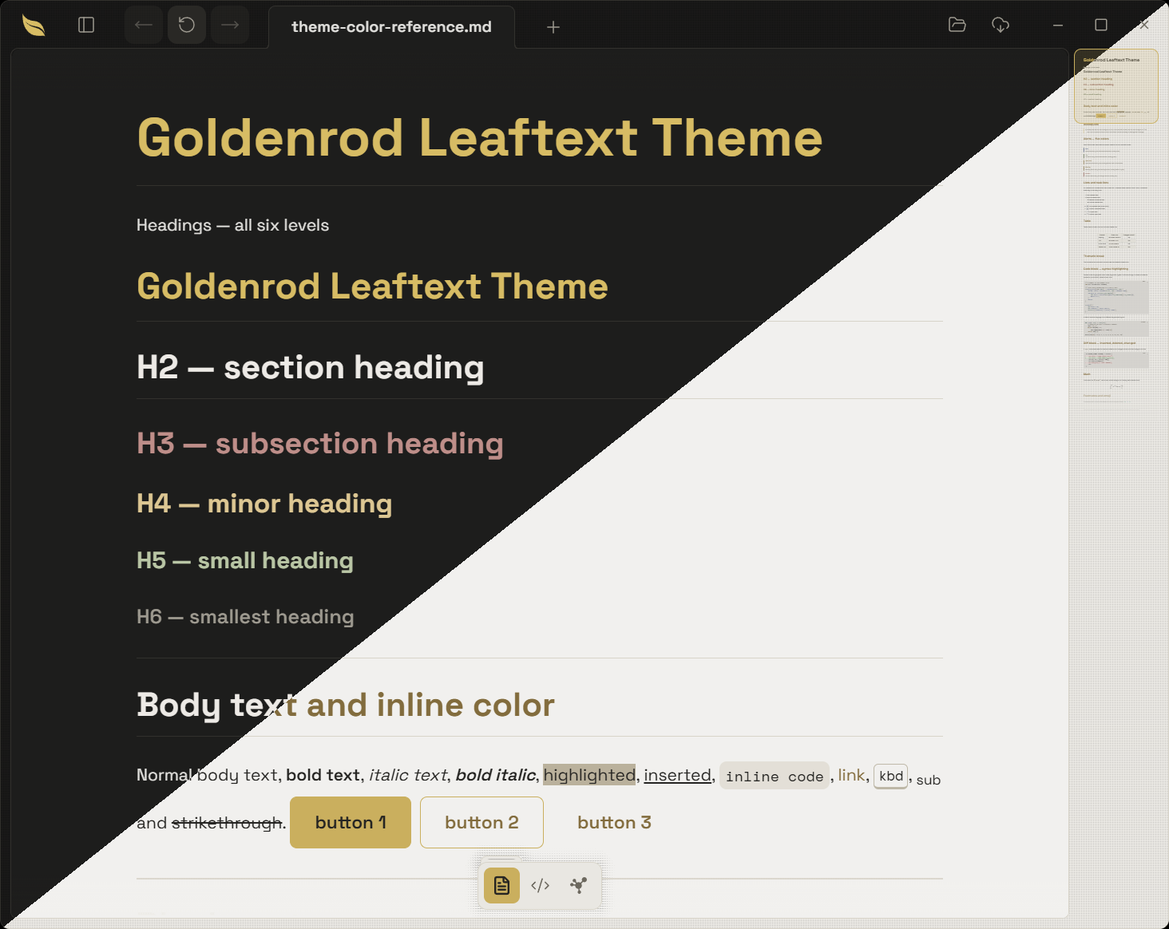Click the "italic text" words

coord(408,775)
